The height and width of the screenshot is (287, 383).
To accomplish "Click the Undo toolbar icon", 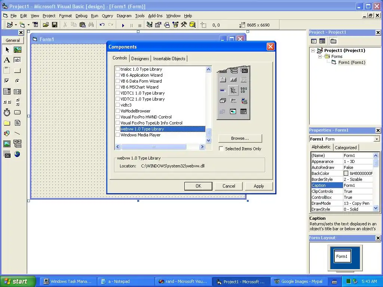I will point(102,25).
